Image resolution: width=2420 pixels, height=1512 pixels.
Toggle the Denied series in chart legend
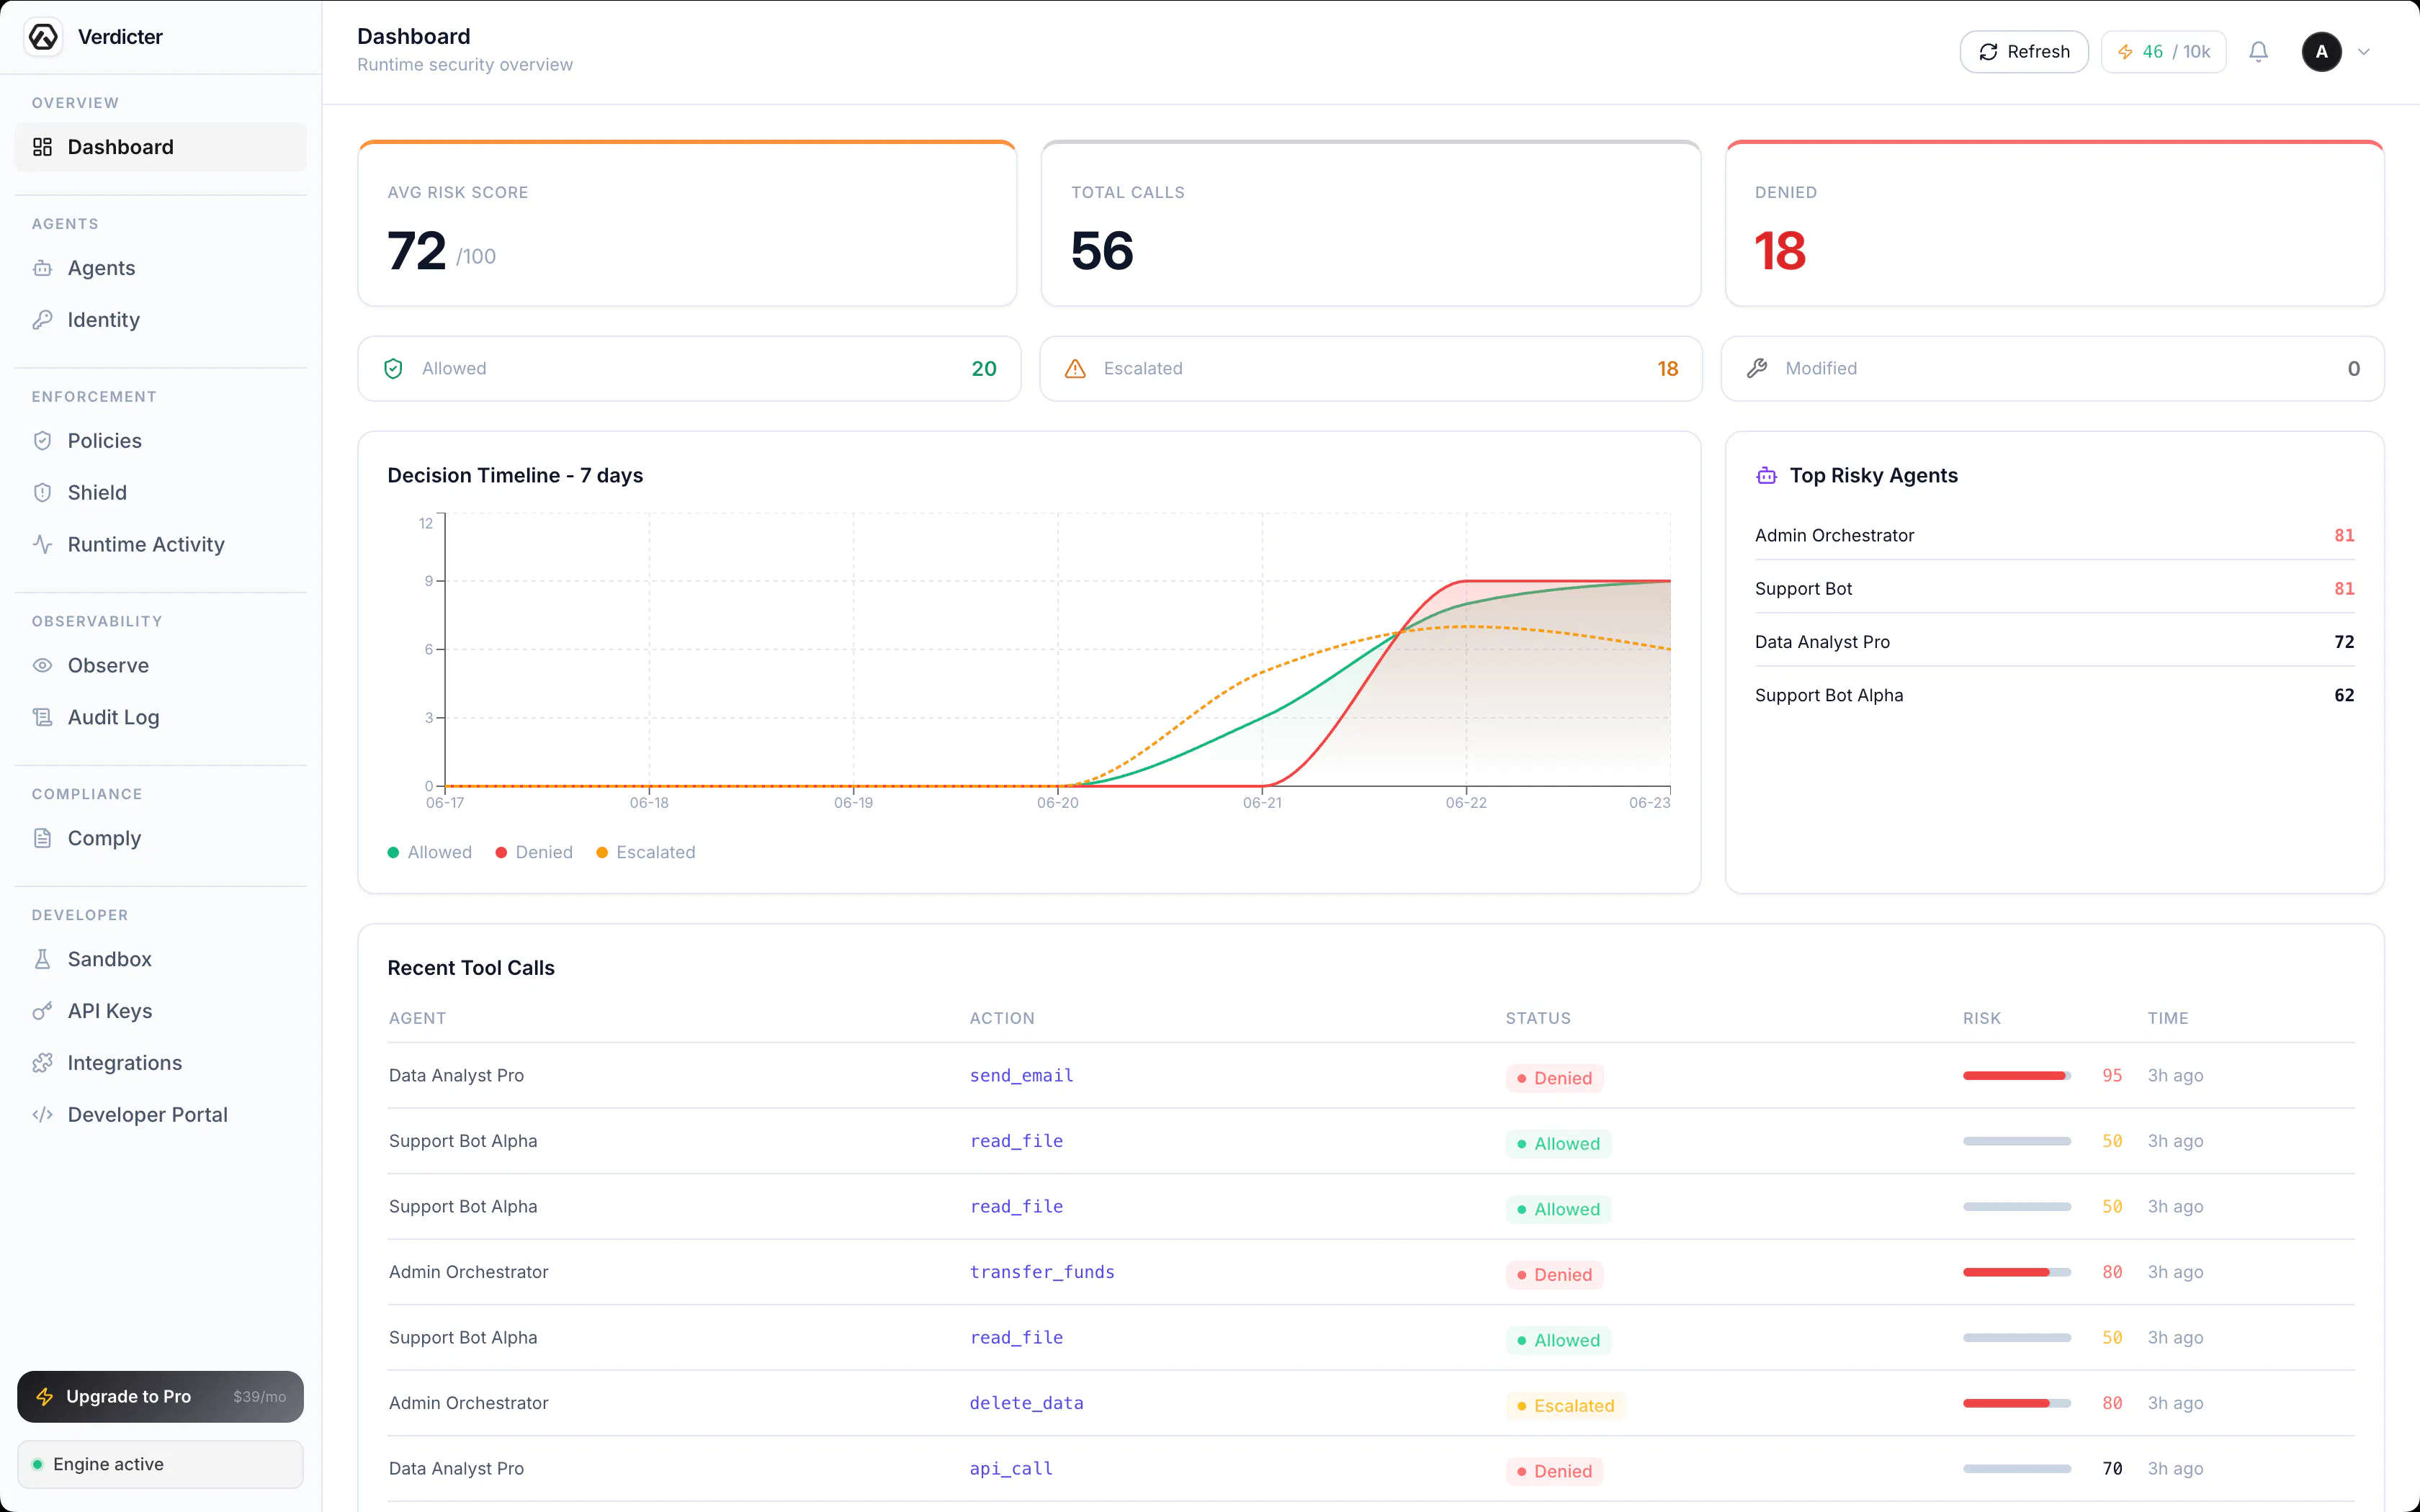coord(534,853)
